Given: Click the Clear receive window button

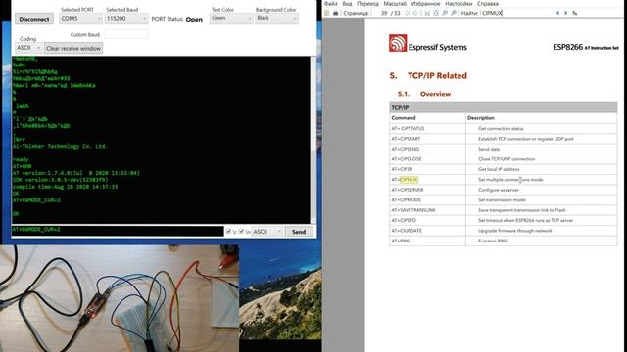Looking at the screenshot, I should point(73,48).
